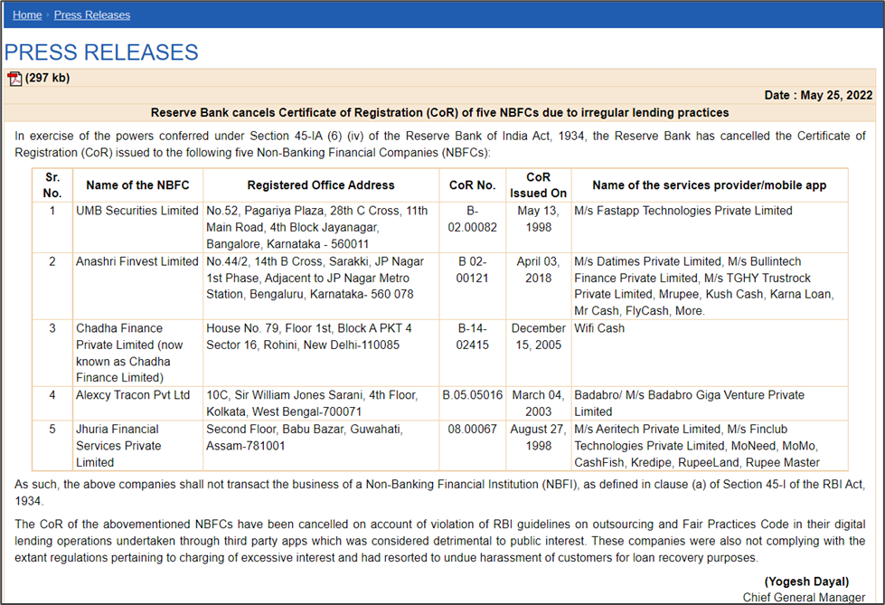885x605 pixels.
Task: Click the (Yogesh Dayal) signature name
Action: tap(806, 581)
